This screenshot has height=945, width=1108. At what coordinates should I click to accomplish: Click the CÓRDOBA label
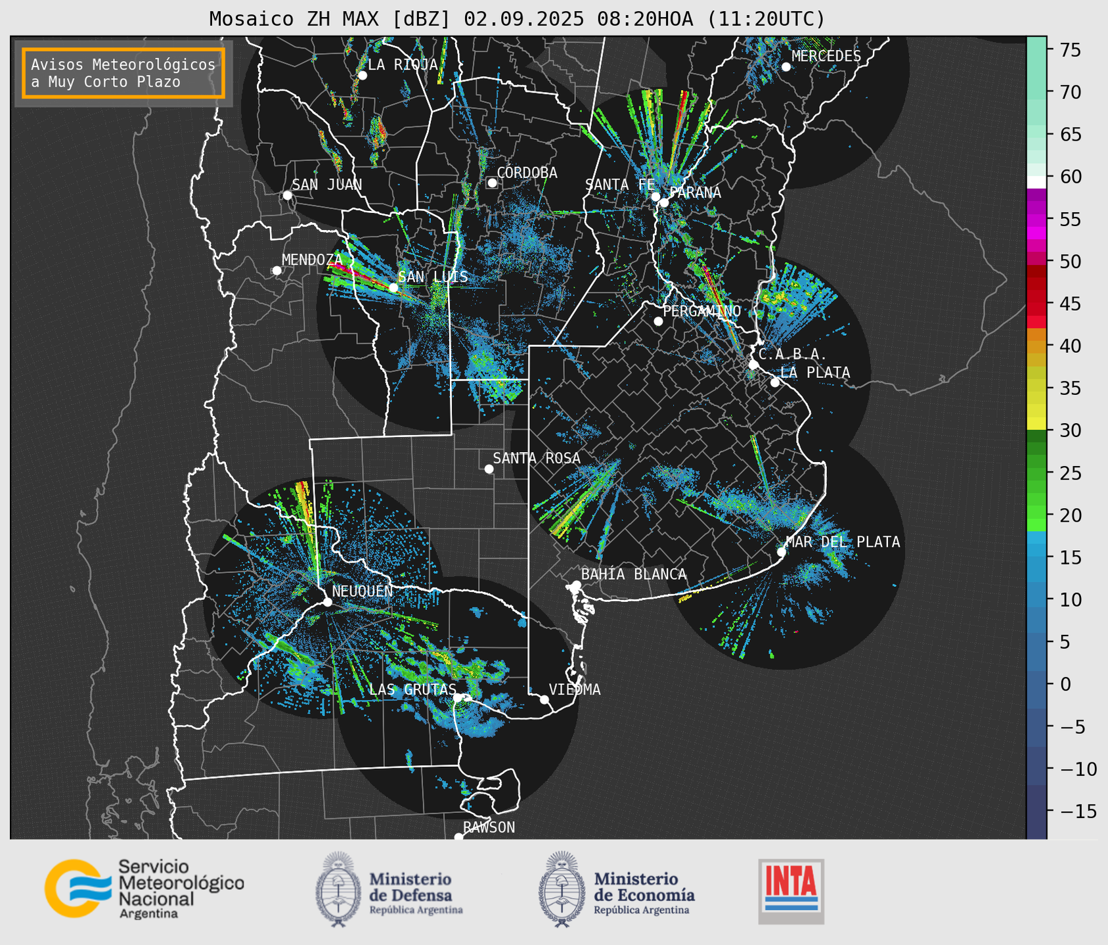pyautogui.click(x=527, y=173)
